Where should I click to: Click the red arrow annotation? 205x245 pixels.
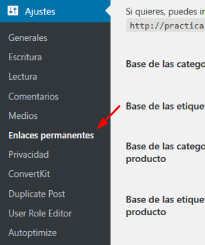(109, 117)
